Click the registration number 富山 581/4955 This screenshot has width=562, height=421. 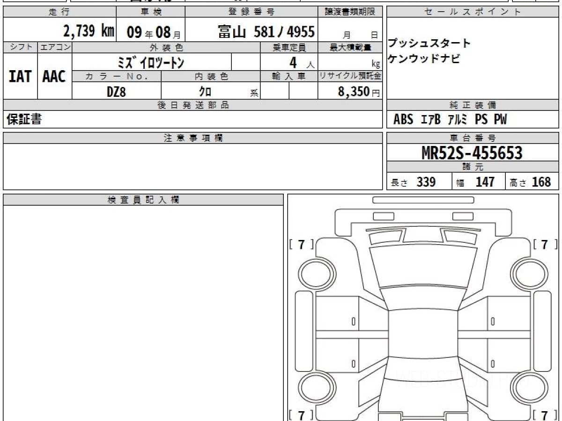pos(266,32)
